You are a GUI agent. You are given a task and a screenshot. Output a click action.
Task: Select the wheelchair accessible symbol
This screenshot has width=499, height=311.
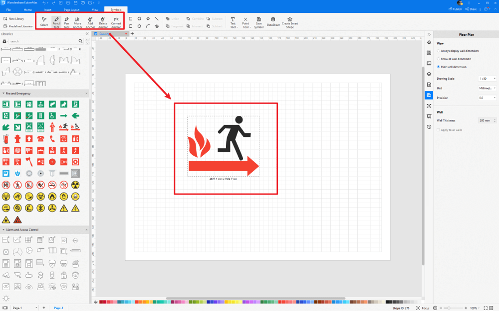[52, 116]
